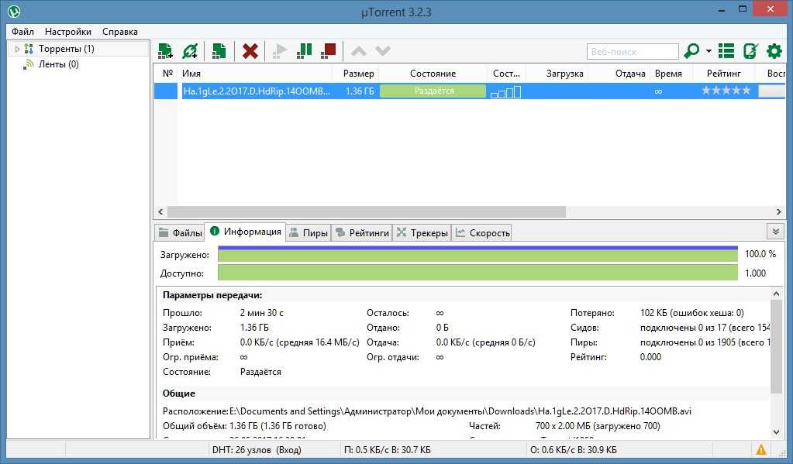
Task: Pause the torrent using the pause icon
Action: click(x=304, y=51)
